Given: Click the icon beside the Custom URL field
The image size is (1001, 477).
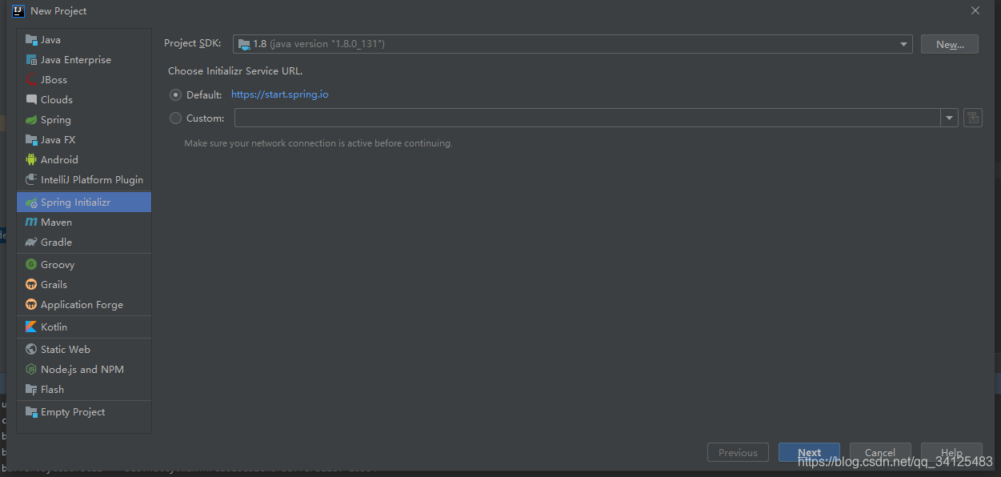Looking at the screenshot, I should tap(972, 118).
